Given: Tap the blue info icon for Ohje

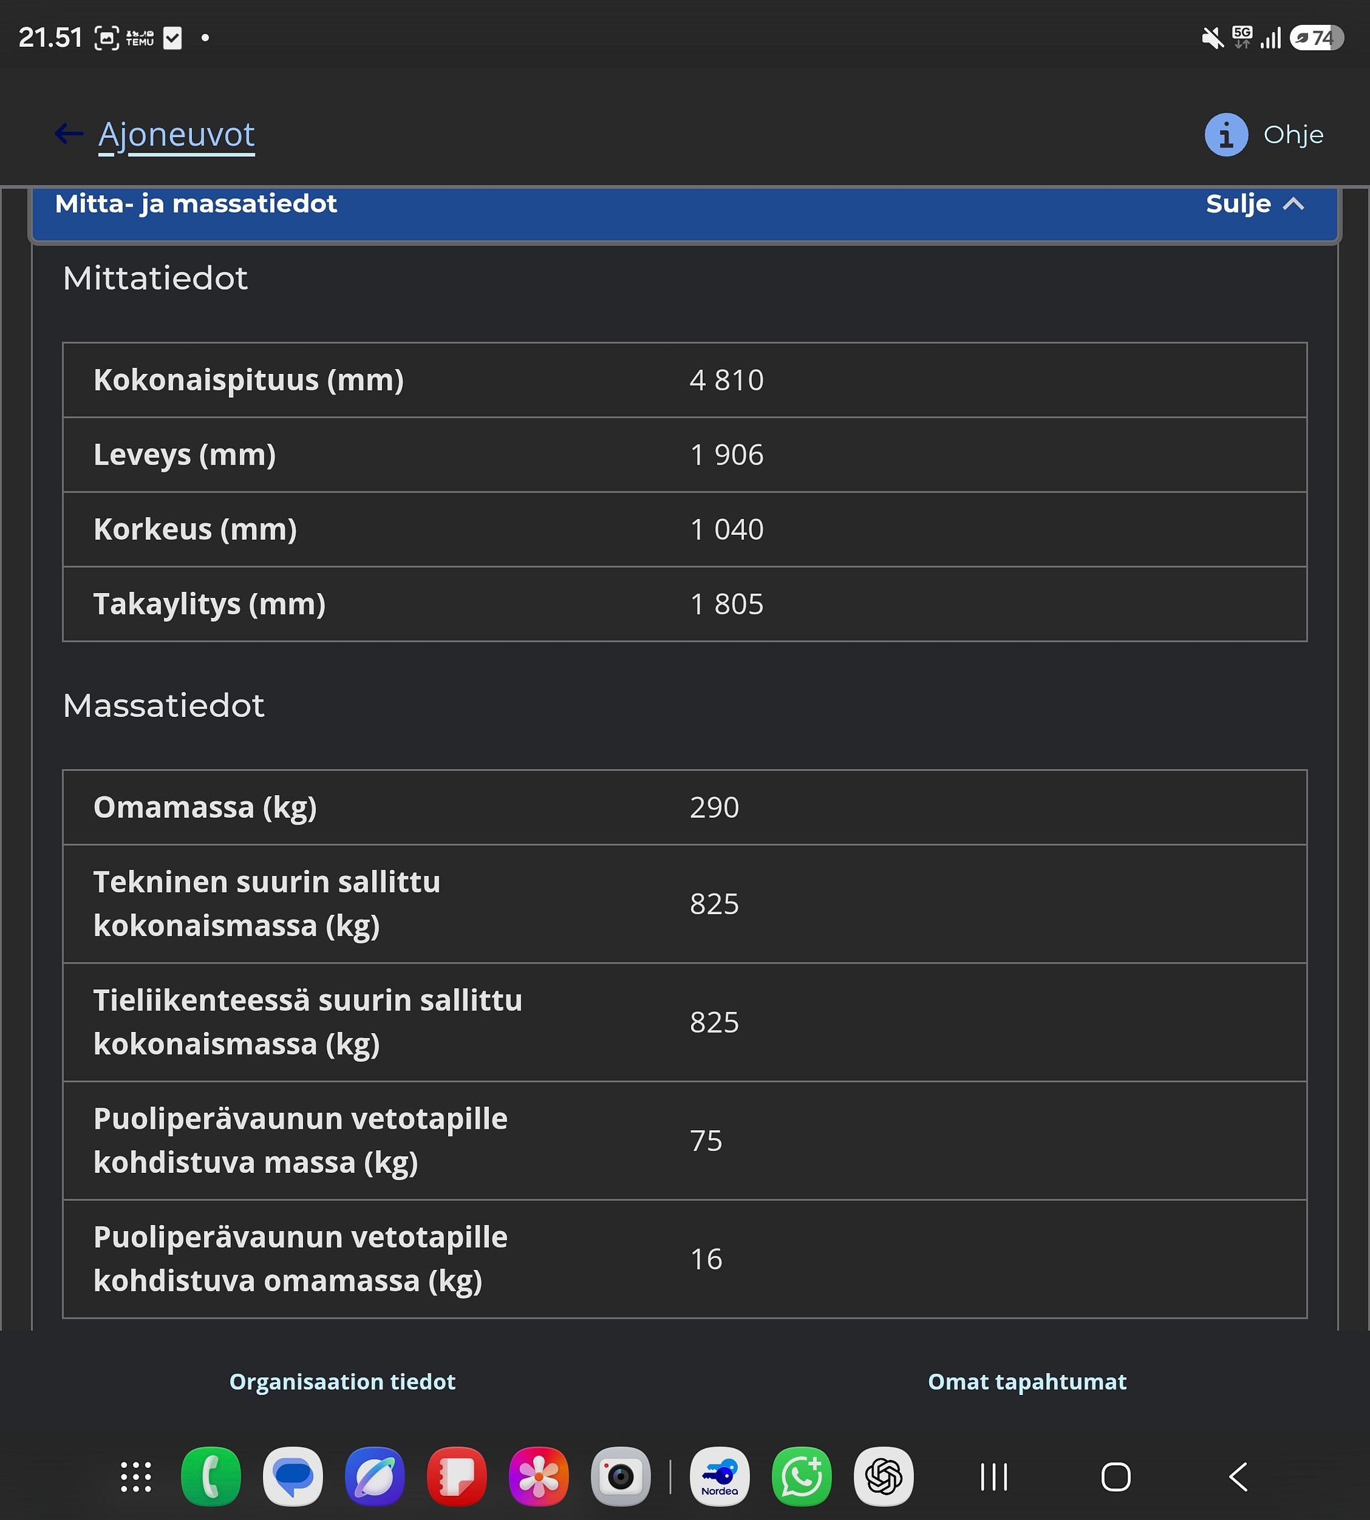Looking at the screenshot, I should [1226, 134].
